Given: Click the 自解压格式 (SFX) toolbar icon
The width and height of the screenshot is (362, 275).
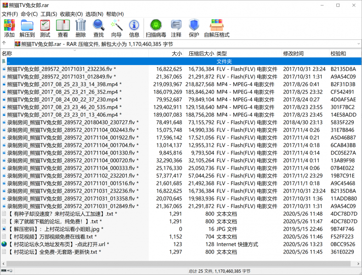Looking at the screenshot, I should (216, 28).
